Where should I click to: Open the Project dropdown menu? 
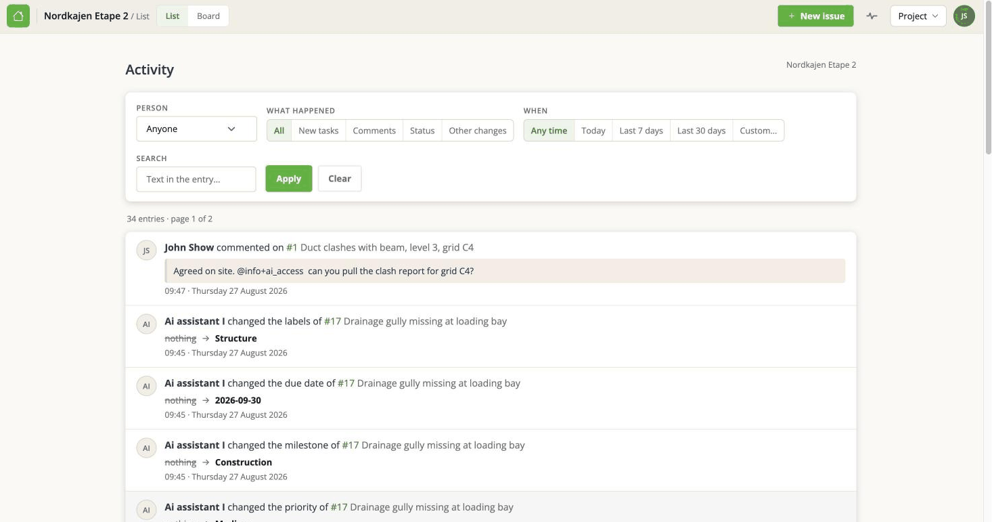point(918,16)
